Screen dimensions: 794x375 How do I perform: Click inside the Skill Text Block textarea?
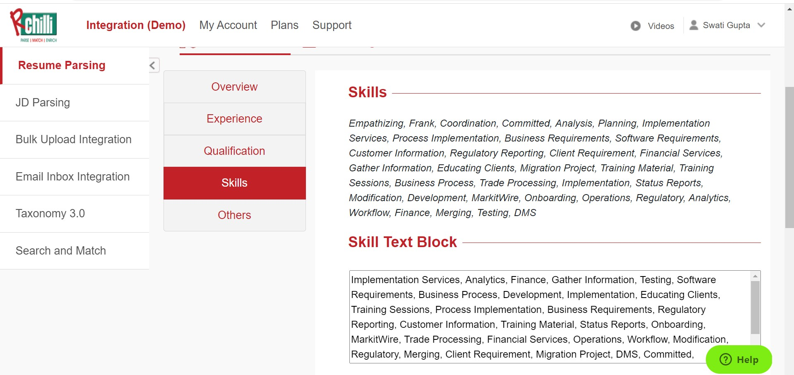click(538, 317)
